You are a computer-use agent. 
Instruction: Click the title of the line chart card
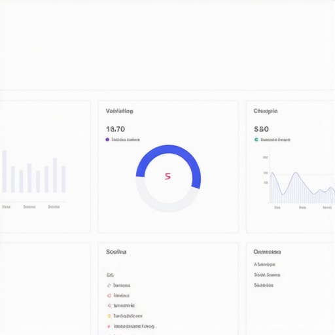[x=266, y=111]
